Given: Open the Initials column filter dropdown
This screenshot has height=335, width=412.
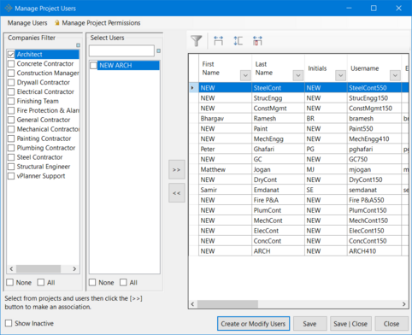Looking at the screenshot, I should point(340,75).
